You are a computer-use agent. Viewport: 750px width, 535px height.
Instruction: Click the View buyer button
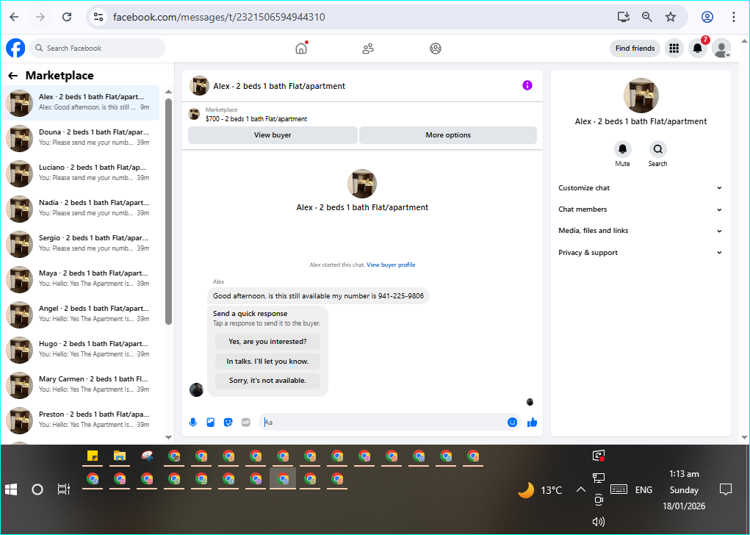(x=273, y=135)
